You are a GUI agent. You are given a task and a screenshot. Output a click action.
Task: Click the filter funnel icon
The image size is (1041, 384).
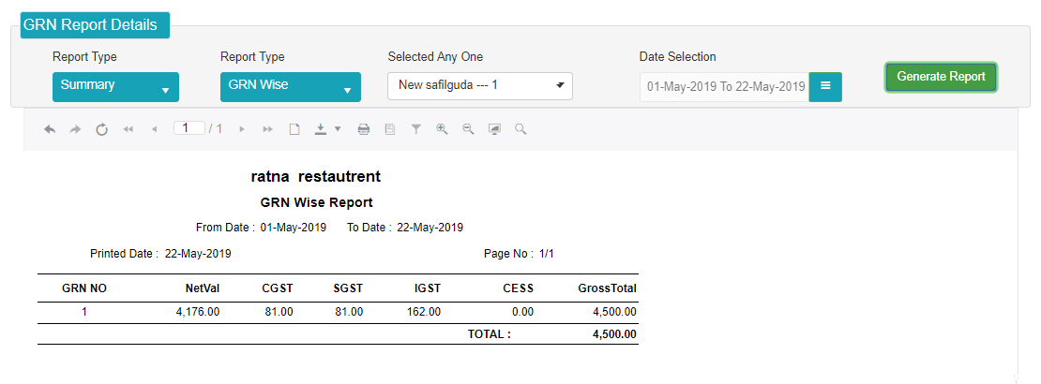[x=415, y=129]
